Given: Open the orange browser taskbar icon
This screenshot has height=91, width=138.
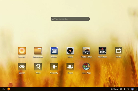Looking at the screenshot, I should click(x=9, y=89).
